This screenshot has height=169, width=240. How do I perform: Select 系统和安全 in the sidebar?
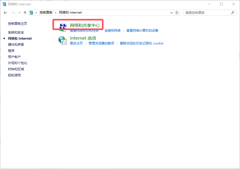pyautogui.click(x=16, y=32)
